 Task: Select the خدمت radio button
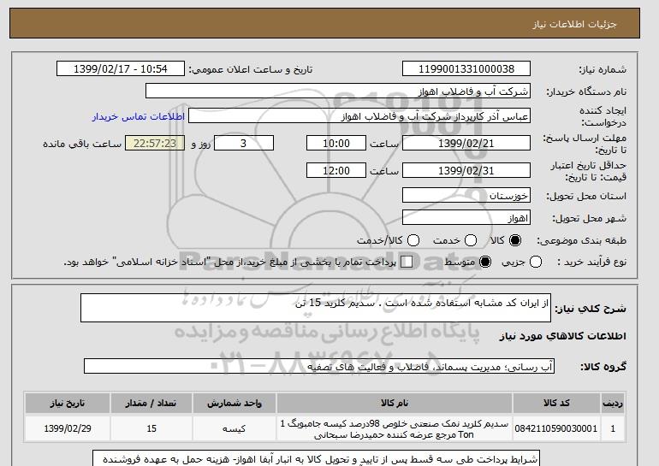point(471,240)
